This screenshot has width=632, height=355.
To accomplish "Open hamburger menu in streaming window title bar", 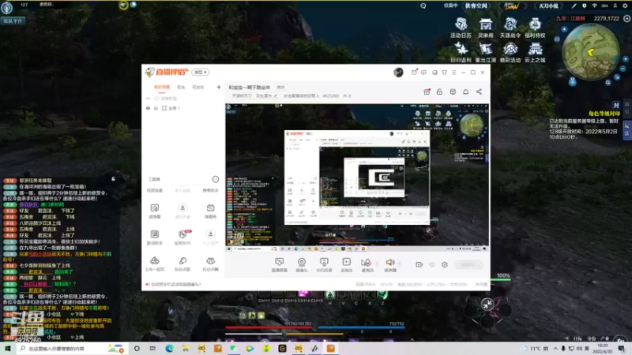I will (453, 73).
